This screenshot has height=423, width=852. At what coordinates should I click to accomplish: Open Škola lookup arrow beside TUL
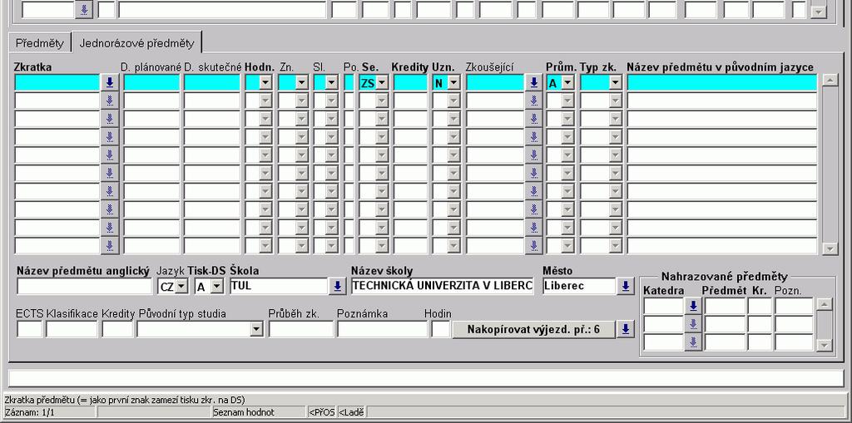pyautogui.click(x=338, y=286)
